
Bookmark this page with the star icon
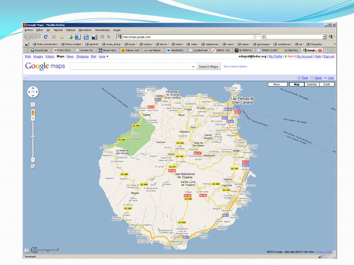point(255,37)
